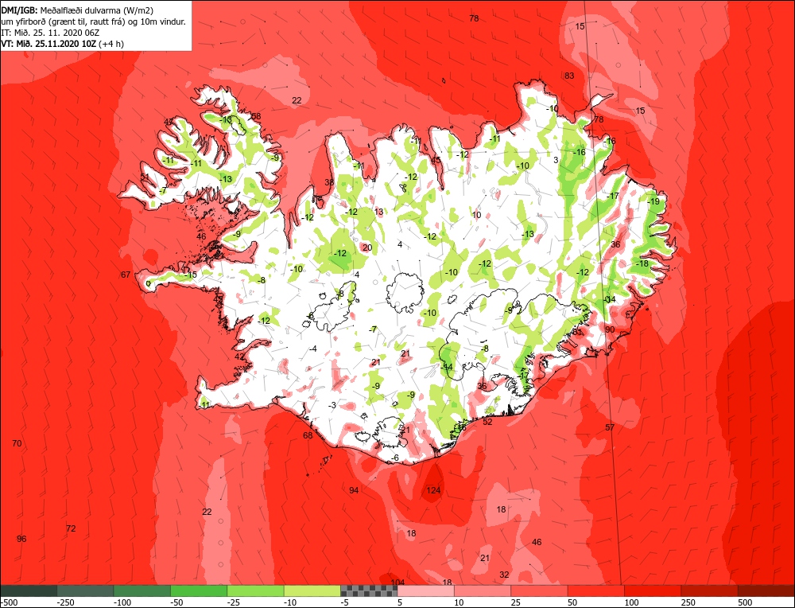Select the '67' value off Snæfellsnes peninsula
The height and width of the screenshot is (608, 795).
pyautogui.click(x=126, y=275)
